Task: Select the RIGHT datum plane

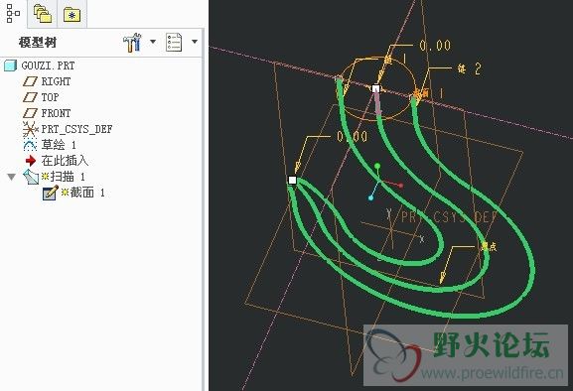Action: pyautogui.click(x=56, y=81)
